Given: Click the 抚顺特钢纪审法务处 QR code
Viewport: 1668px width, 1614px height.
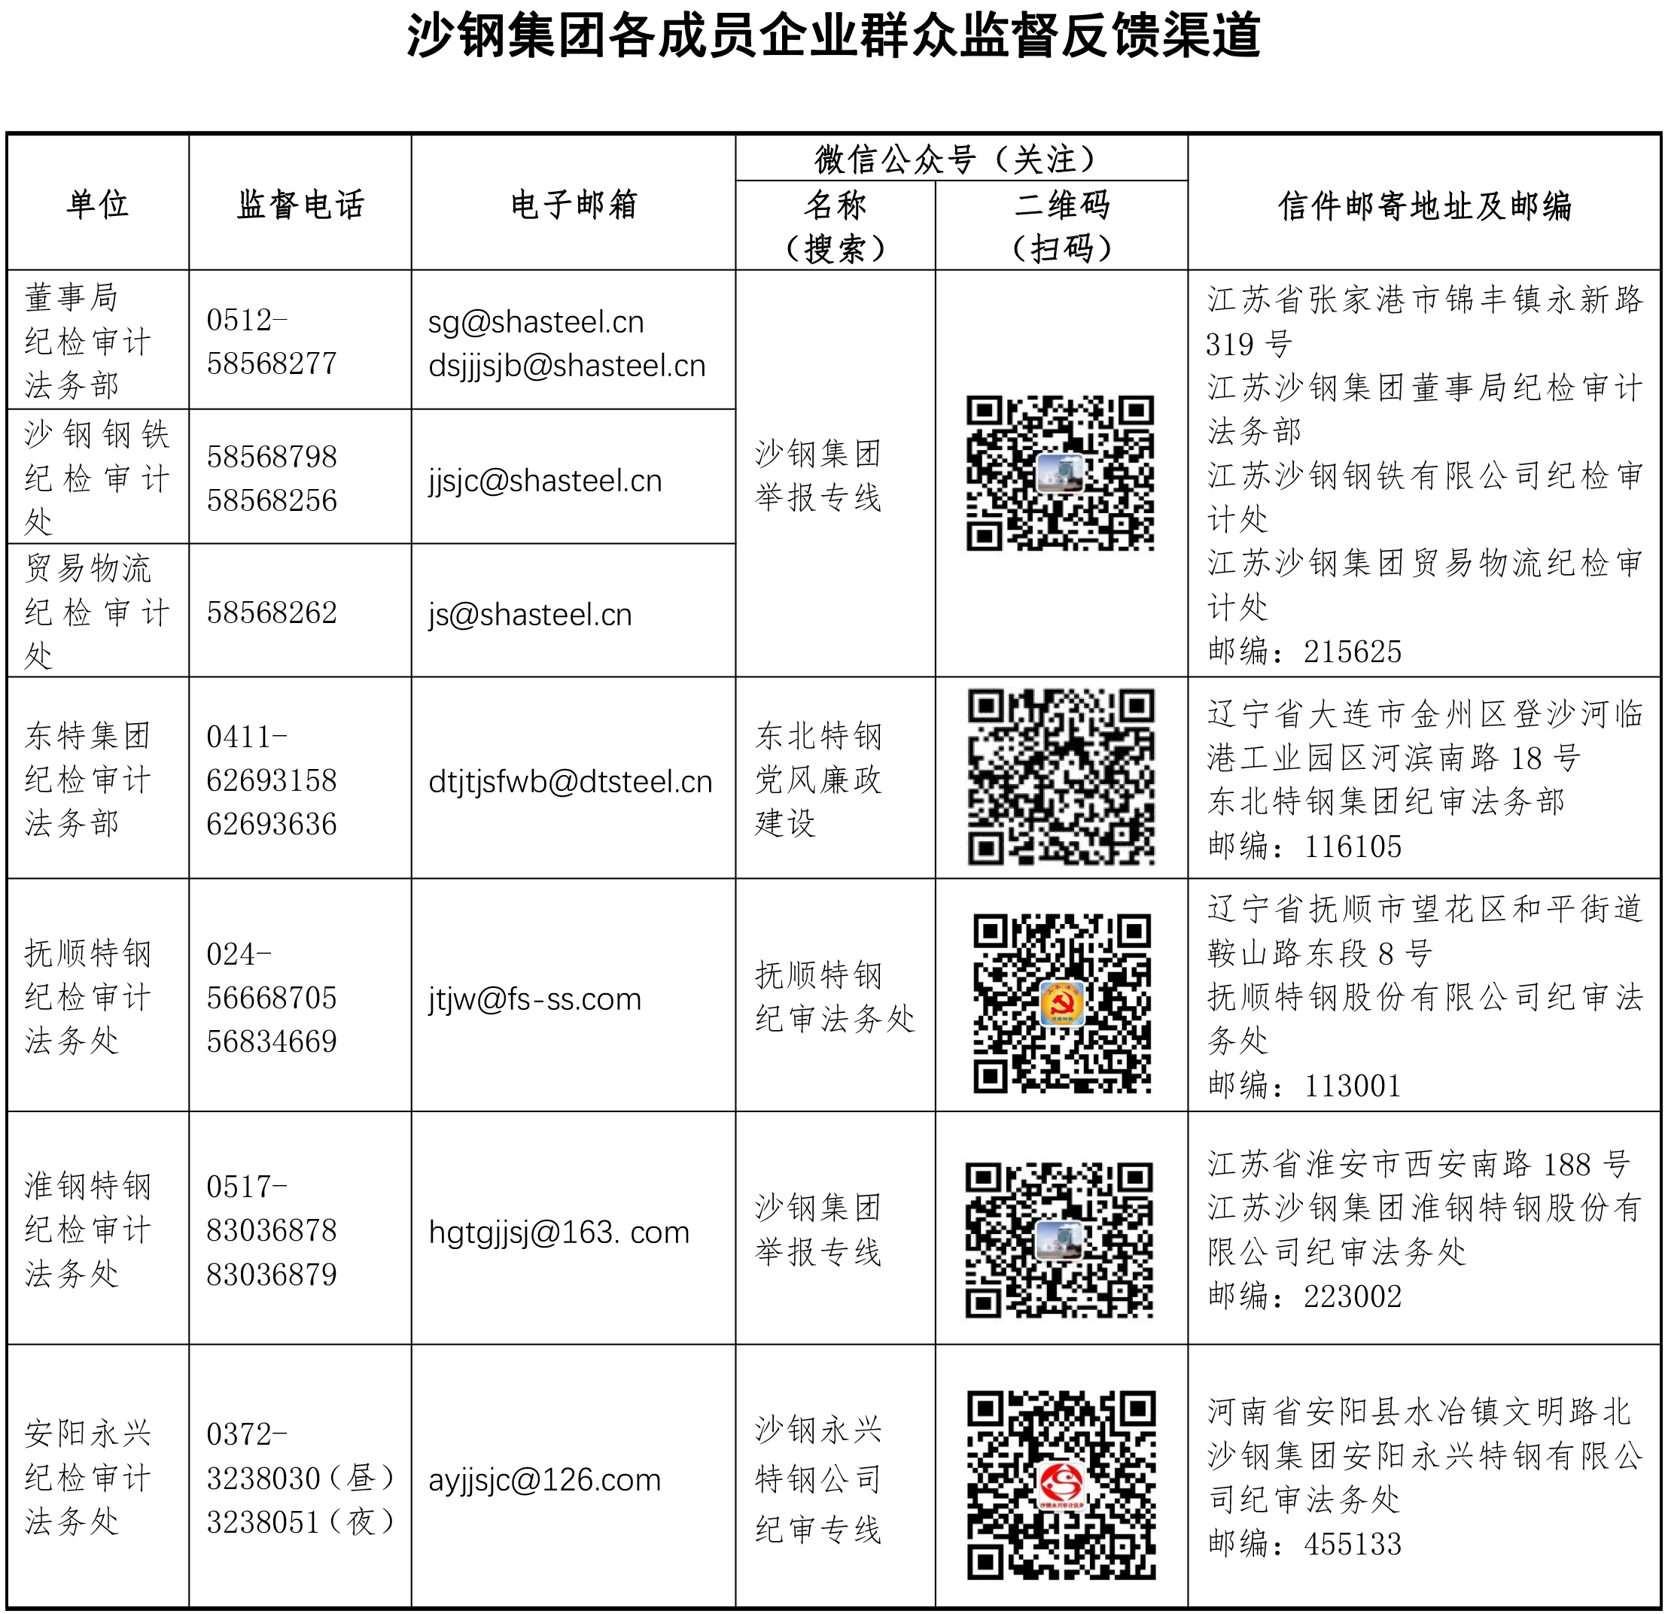Looking at the screenshot, I should [x=1061, y=1003].
